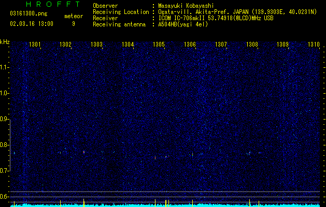The height and width of the screenshot is (207, 326).
Task: Select the ICOM IC-706mkII receiver description
Action: pyautogui.click(x=216, y=18)
